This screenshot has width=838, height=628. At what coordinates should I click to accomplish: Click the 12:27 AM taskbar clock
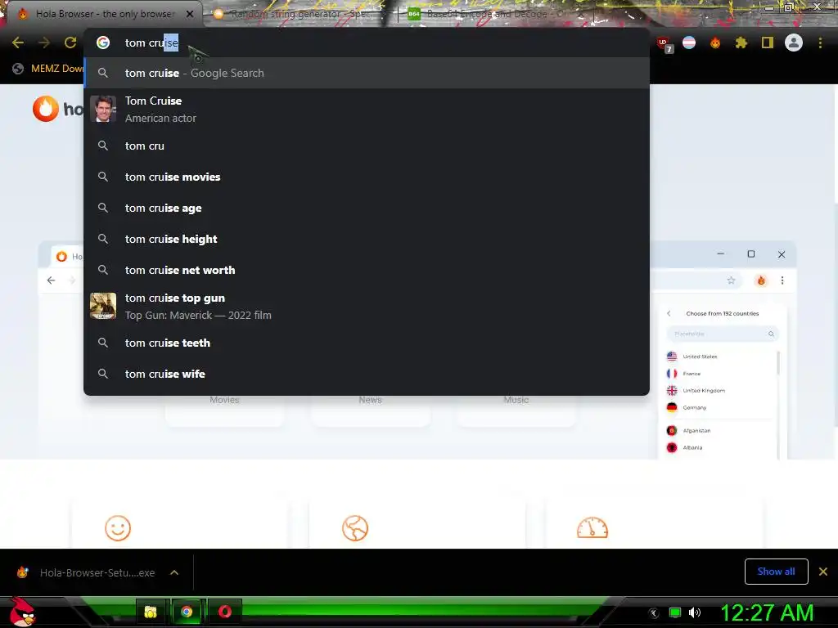coord(767,612)
